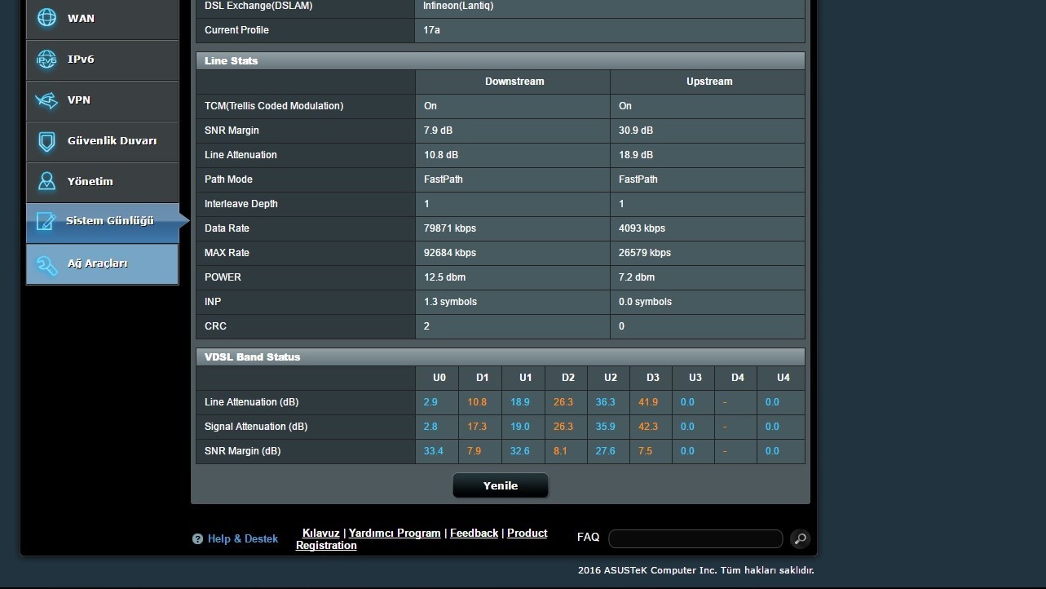Click the D3 band column header
1046x589 pixels.
(x=652, y=378)
